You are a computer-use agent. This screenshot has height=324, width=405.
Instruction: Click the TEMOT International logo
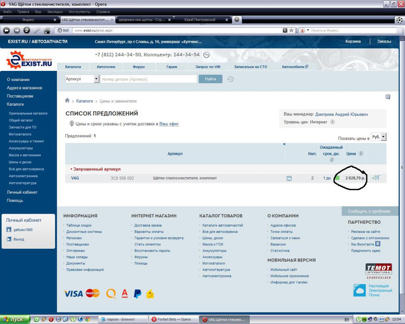[379, 271]
